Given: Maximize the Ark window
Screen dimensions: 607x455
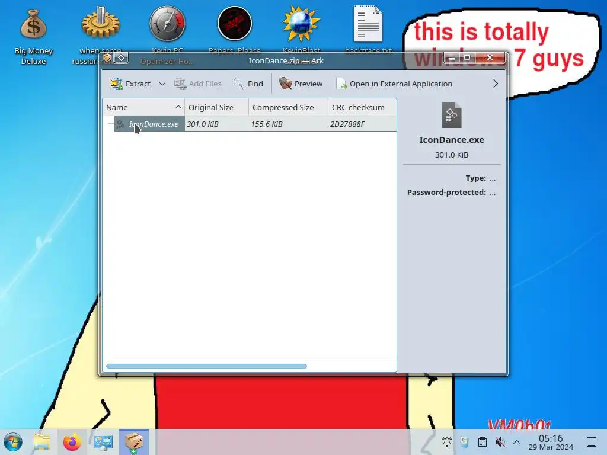Looking at the screenshot, I should click(x=467, y=57).
